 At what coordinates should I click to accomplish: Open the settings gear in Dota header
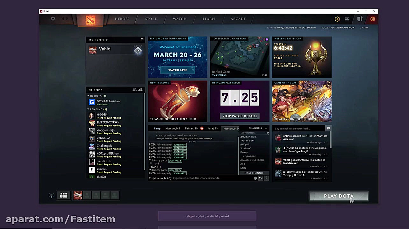click(x=53, y=19)
